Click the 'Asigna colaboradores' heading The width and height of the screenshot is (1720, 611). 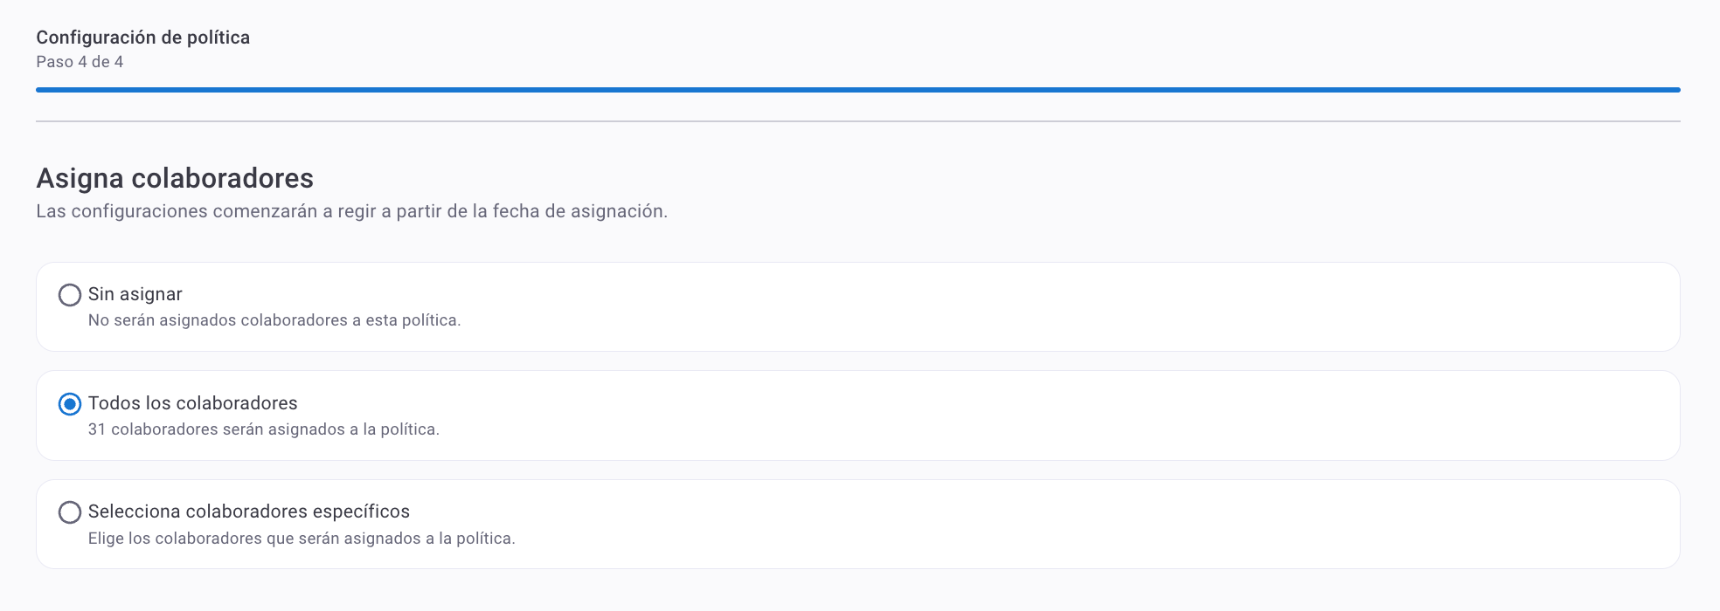[175, 178]
